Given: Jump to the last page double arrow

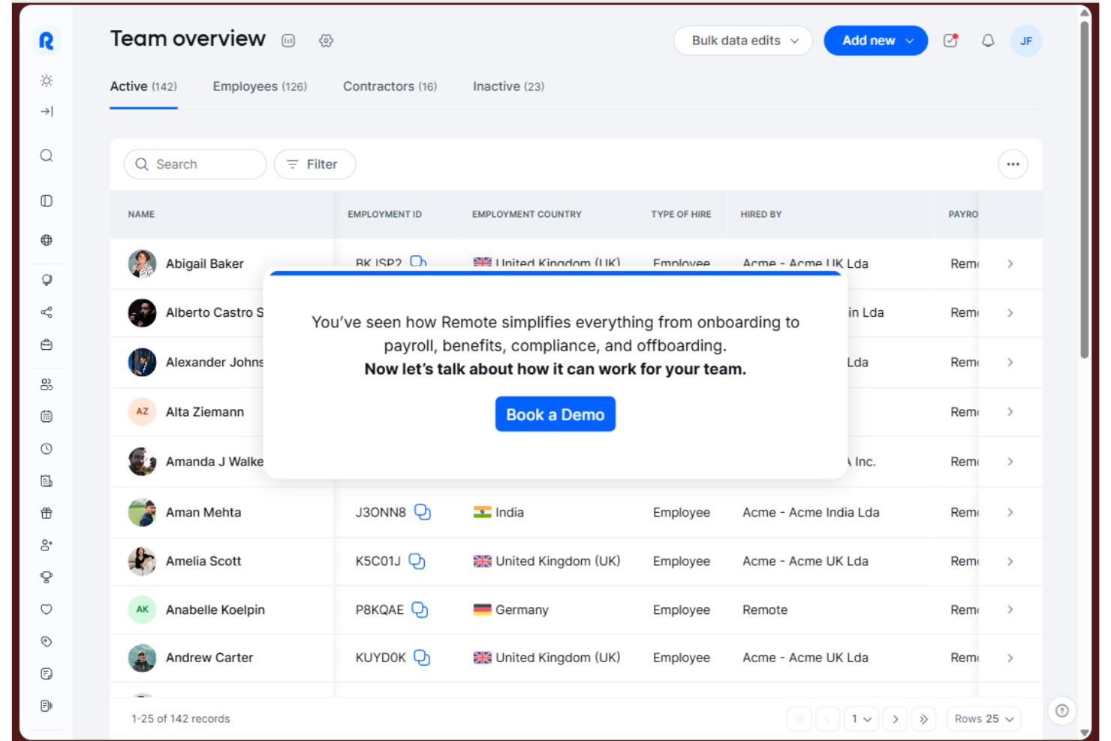Looking at the screenshot, I should click(923, 718).
